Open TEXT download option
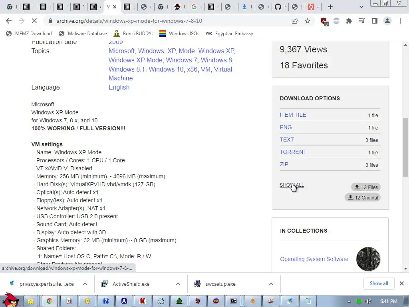 (287, 140)
